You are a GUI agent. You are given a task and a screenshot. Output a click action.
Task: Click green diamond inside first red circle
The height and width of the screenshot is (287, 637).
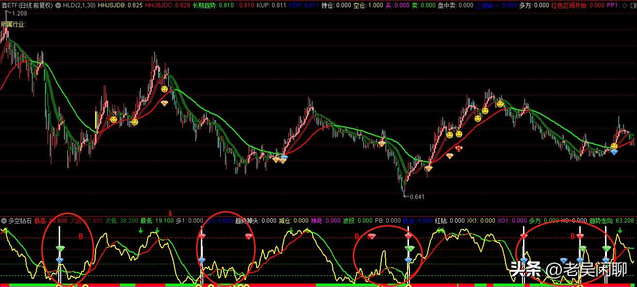coord(60,248)
